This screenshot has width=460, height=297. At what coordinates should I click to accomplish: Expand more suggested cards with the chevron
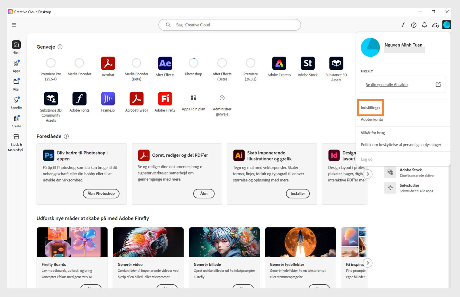coord(367,174)
